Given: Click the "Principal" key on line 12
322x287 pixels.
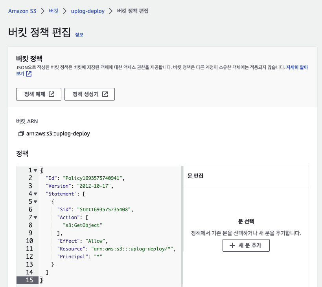Looking at the screenshot, I should pyautogui.click(x=72, y=257).
